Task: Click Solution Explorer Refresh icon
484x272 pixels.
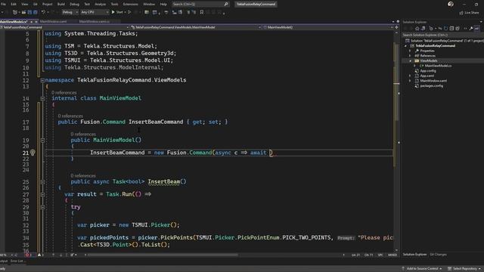Action: coord(445,29)
